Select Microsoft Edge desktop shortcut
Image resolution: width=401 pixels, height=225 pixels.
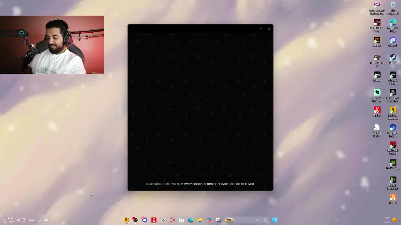[x=393, y=26]
